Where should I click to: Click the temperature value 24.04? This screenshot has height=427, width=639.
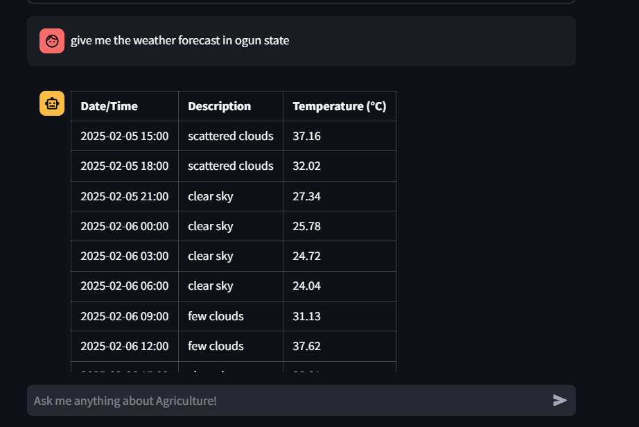pyautogui.click(x=306, y=286)
